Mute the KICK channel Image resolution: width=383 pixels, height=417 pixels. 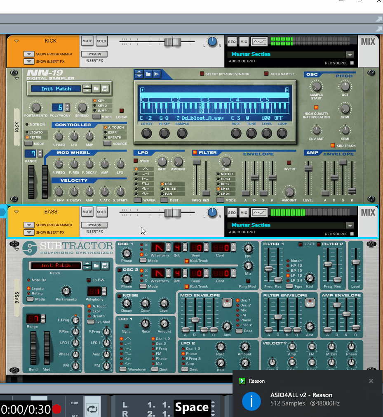click(87, 41)
